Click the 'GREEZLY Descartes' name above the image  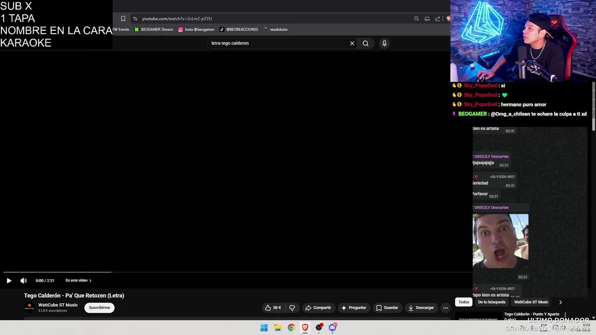[491, 208]
